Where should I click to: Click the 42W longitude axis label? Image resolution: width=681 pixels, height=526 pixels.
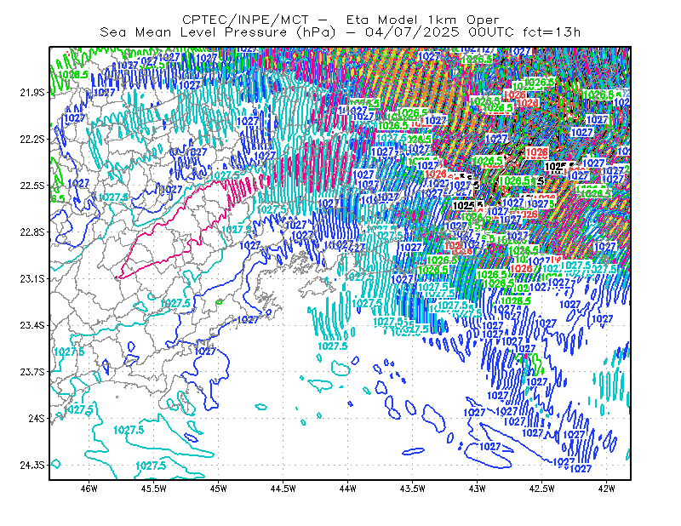pos(606,489)
